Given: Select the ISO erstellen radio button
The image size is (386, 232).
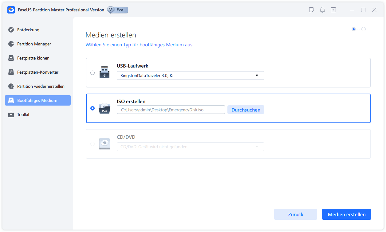Looking at the screenshot, I should click(x=93, y=108).
